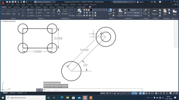Viewport: 179px width, 100px height.
Task: Select the Arc tool
Action: [19, 12]
